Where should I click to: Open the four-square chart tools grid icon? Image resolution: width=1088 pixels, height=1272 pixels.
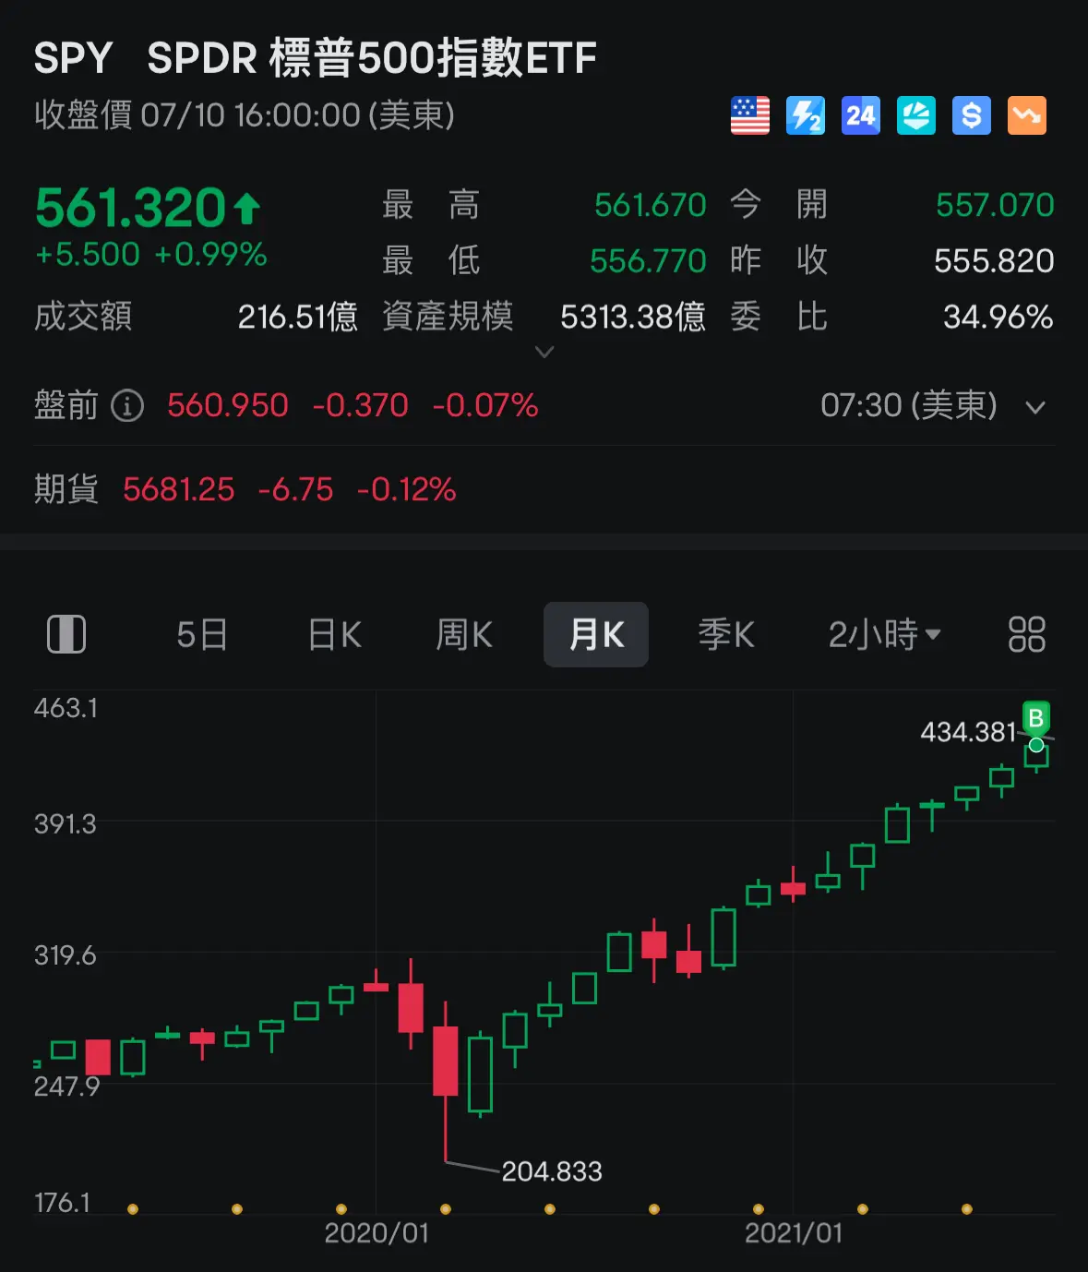coord(1026,634)
